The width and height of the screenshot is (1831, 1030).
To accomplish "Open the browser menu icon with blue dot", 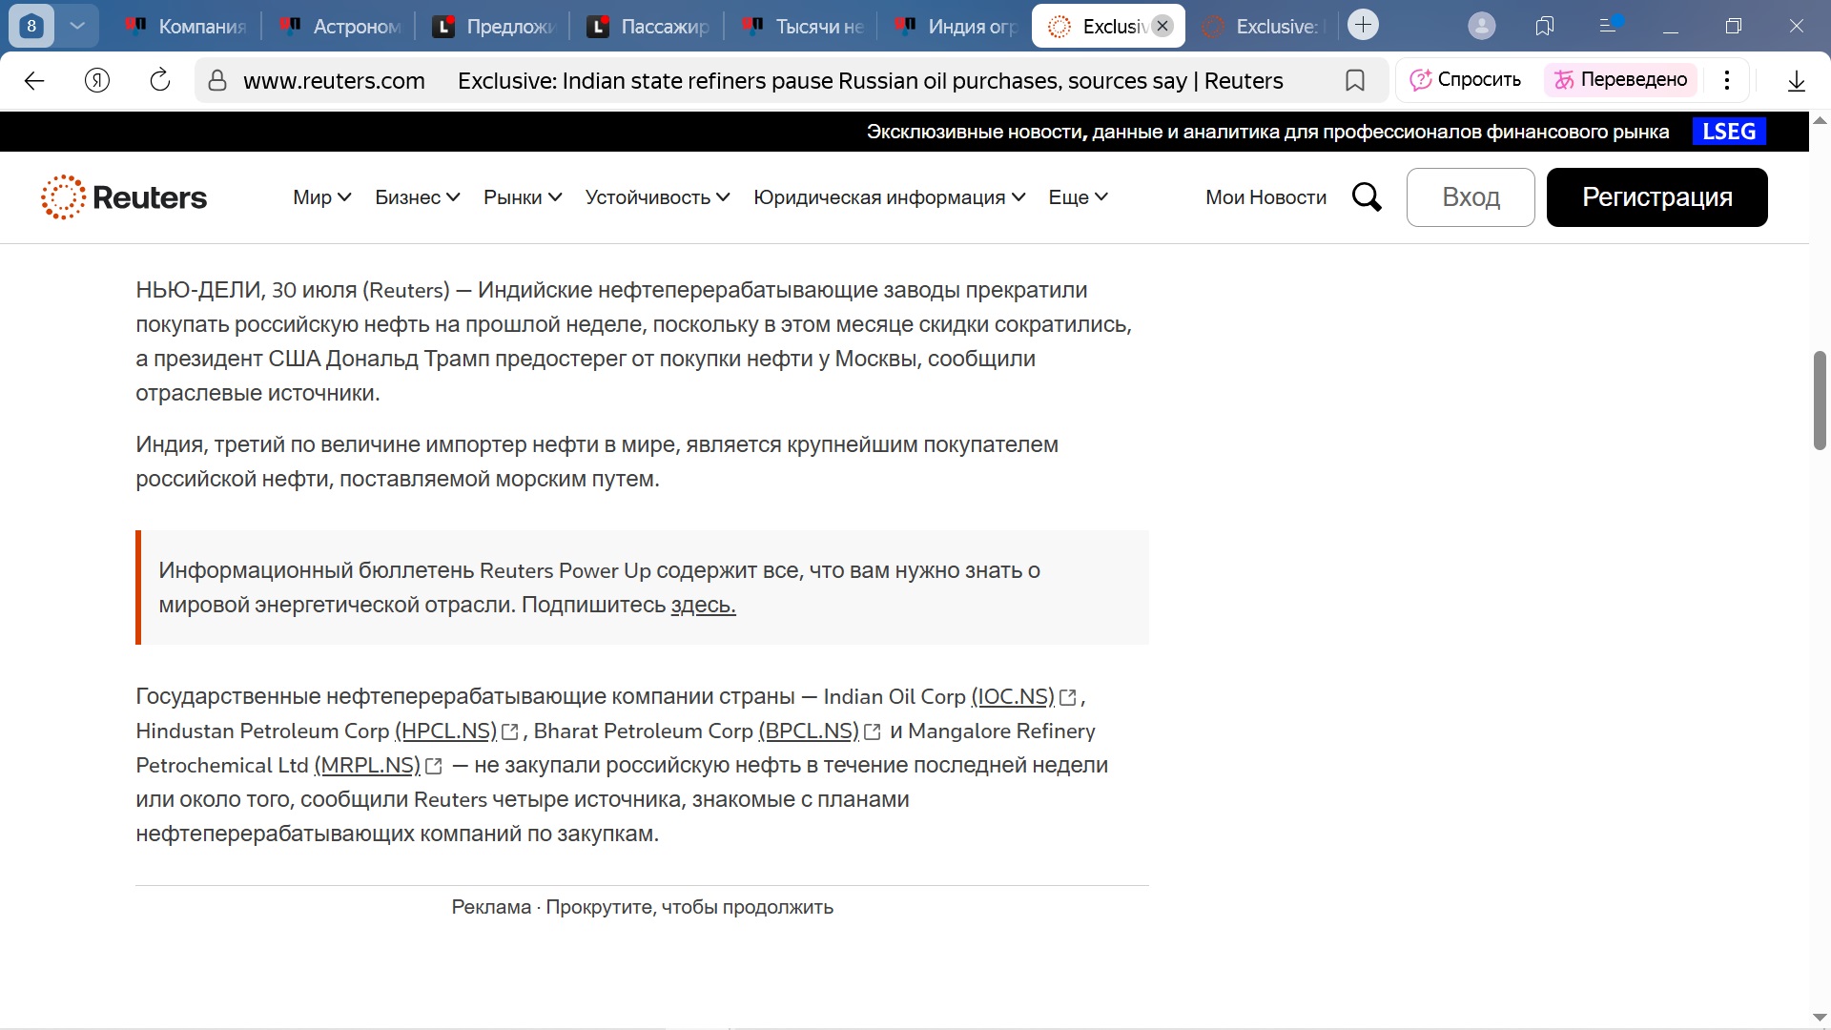I will click(1609, 25).
